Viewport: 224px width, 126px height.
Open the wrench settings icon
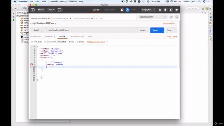pos(171,10)
